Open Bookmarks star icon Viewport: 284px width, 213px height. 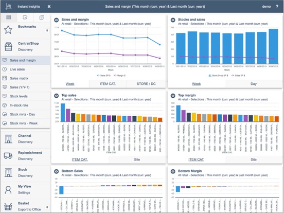coord(8,30)
